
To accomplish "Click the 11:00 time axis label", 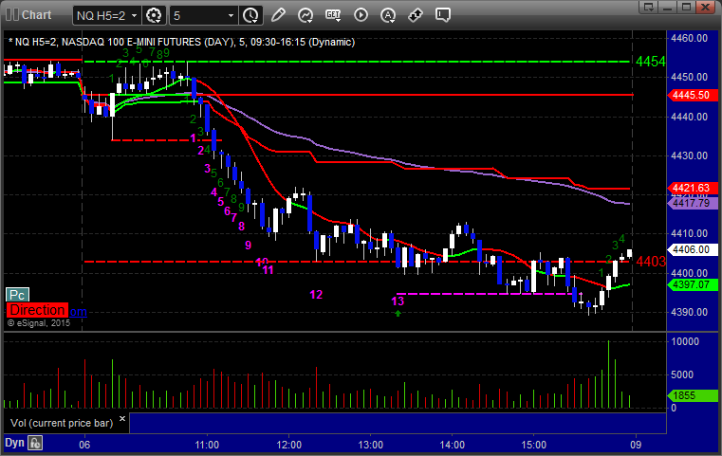I will [x=207, y=445].
